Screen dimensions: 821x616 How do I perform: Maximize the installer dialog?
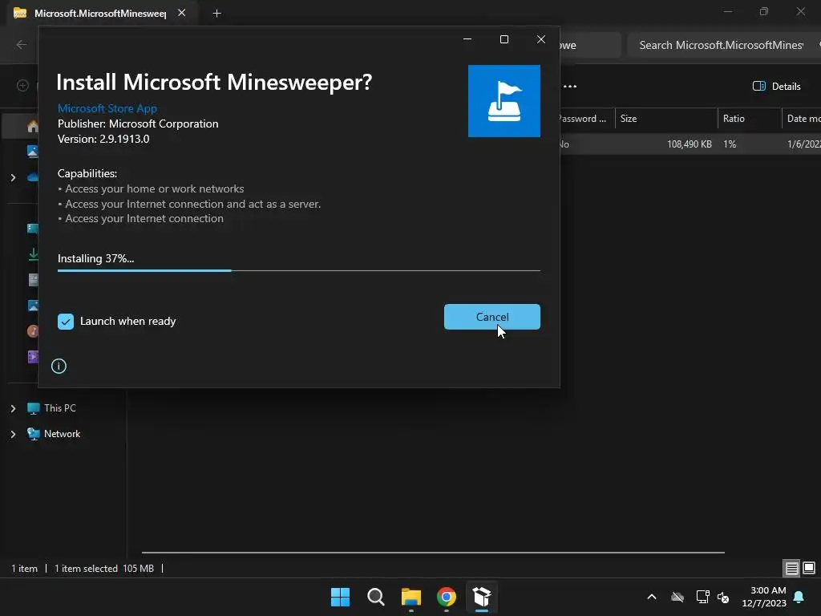point(504,39)
